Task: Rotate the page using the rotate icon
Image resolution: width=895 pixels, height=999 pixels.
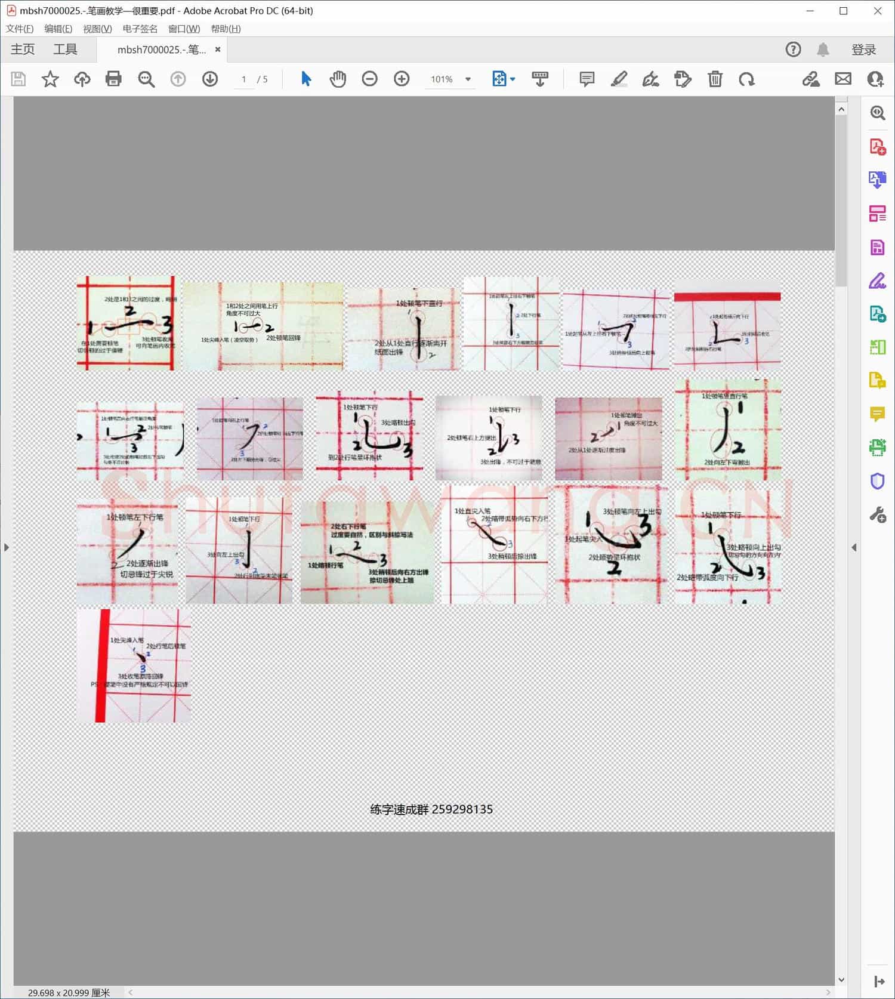Action: click(x=746, y=79)
